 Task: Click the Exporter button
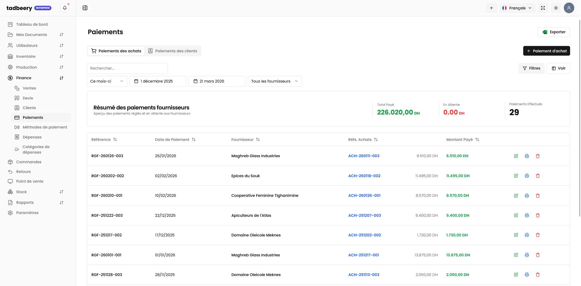pos(554,32)
